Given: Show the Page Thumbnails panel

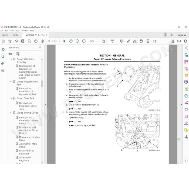Looking at the screenshot, I should (x=3, y=49).
